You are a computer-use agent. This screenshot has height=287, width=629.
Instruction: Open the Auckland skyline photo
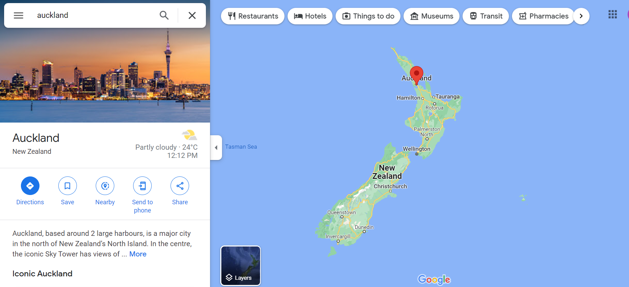[105, 75]
